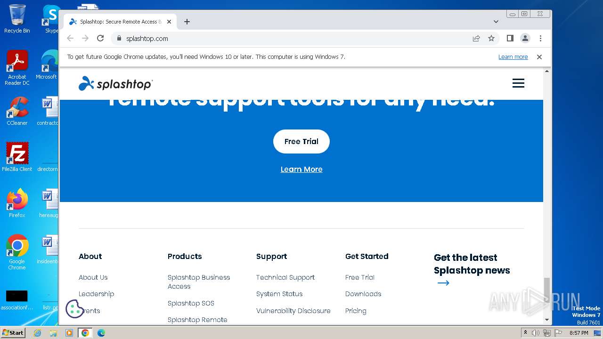Open the Chrome profile avatar

[x=525, y=39]
